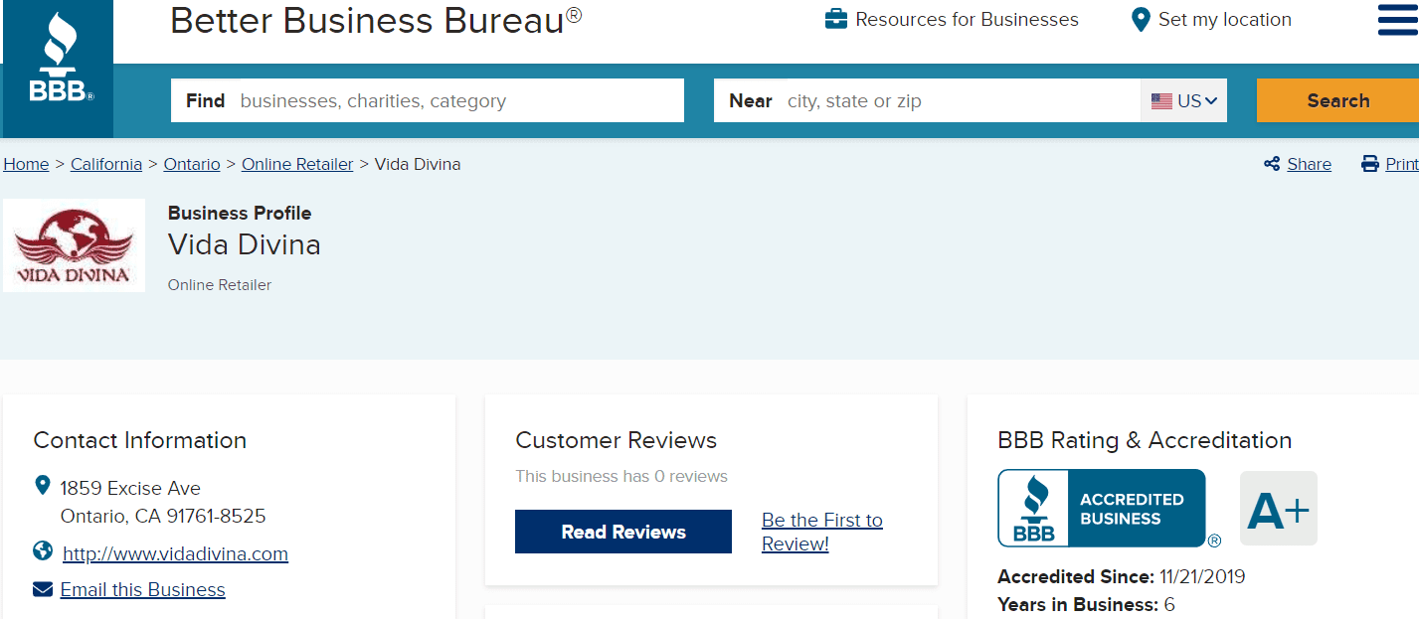Go to California breadcrumb
The height and width of the screenshot is (619, 1419).
(106, 164)
